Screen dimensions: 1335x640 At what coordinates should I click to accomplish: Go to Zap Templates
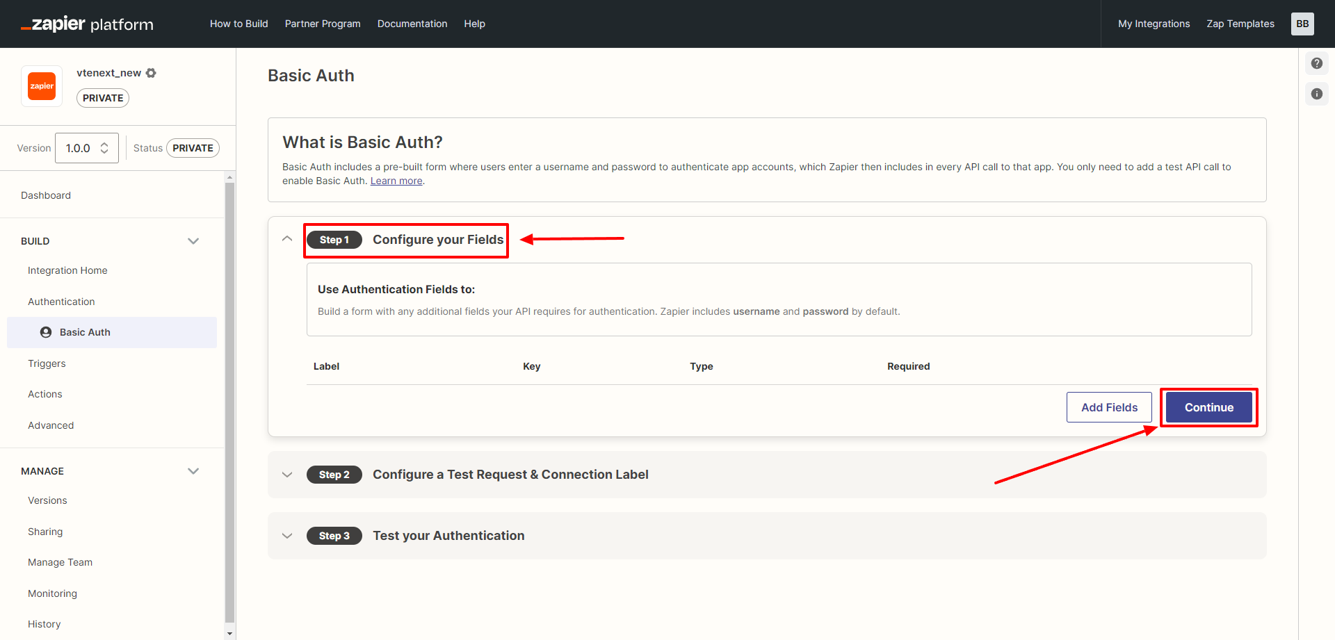pyautogui.click(x=1240, y=24)
